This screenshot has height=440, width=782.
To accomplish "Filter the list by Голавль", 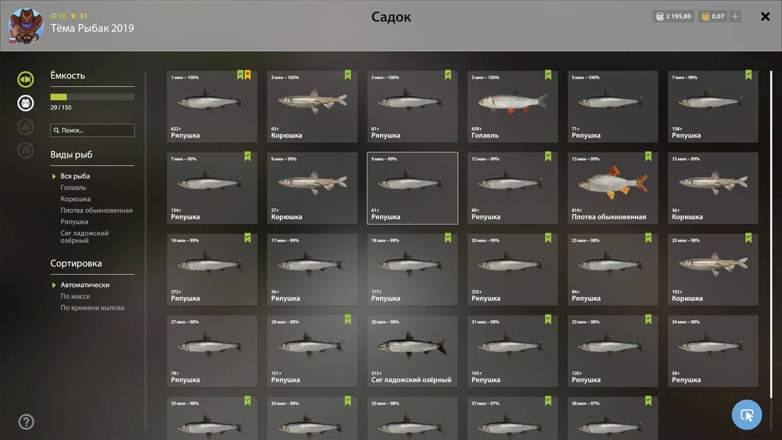I will pos(73,188).
